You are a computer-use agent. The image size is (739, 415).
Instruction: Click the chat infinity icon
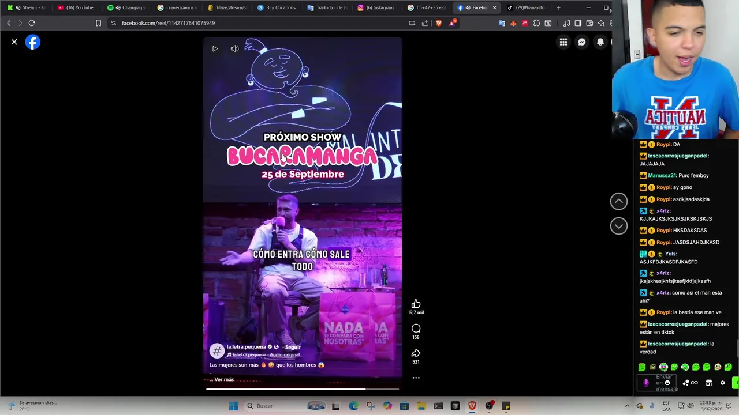[x=694, y=383]
